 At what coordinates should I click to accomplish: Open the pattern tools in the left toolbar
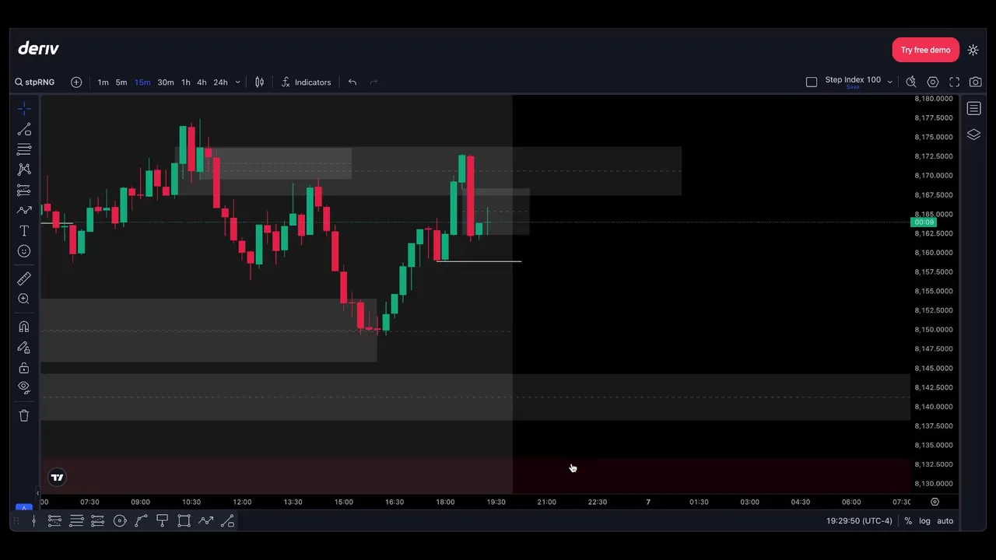[24, 170]
